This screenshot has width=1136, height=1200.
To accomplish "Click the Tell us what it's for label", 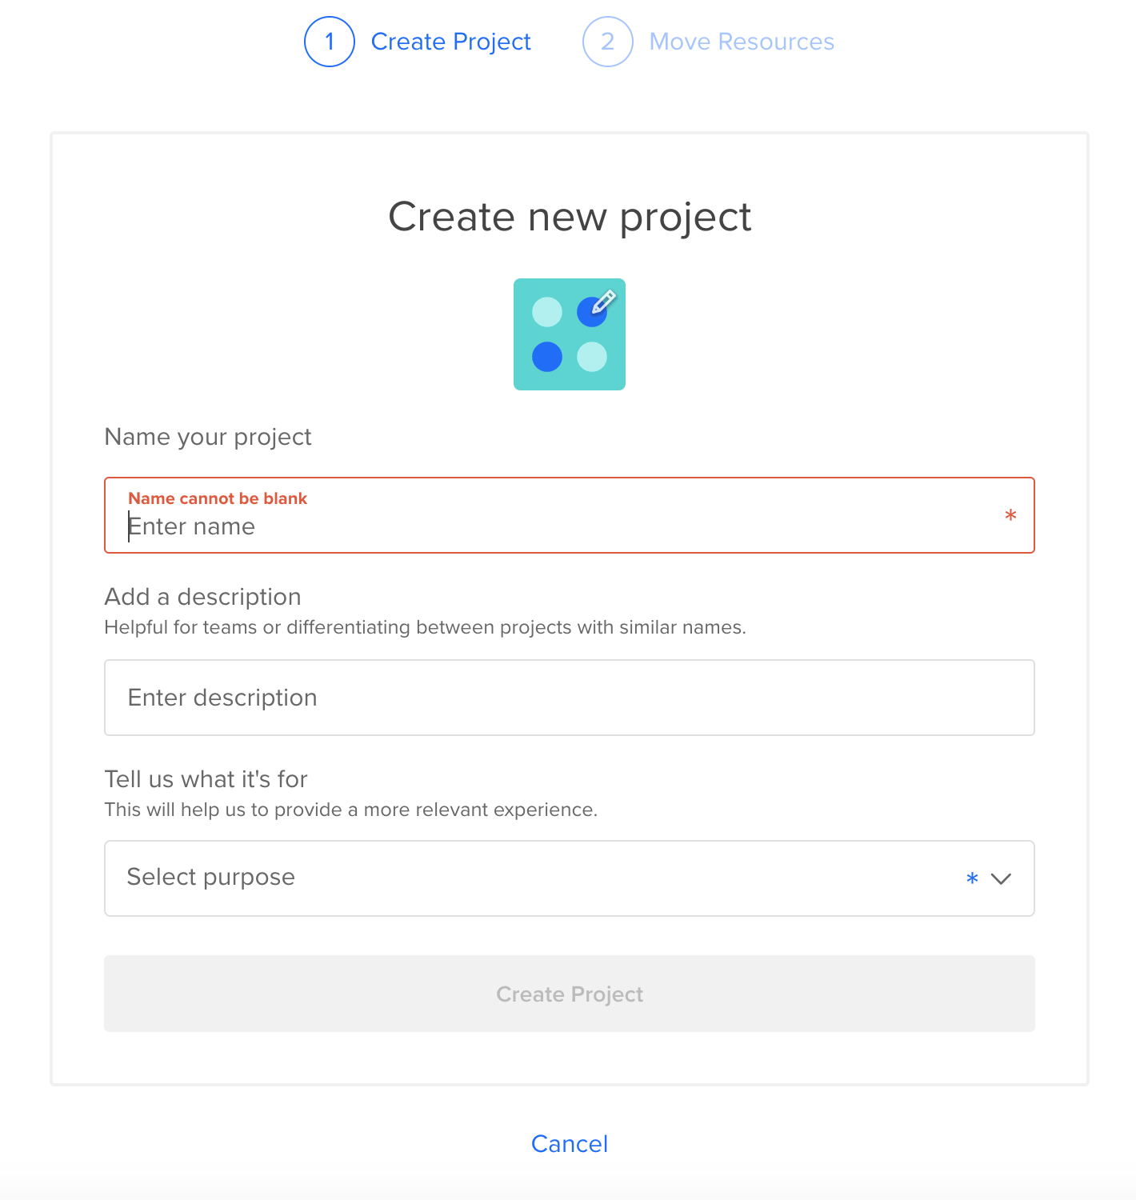I will tap(206, 779).
